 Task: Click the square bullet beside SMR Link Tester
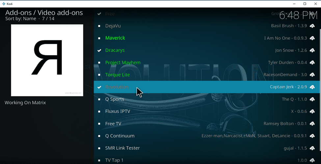99,148
